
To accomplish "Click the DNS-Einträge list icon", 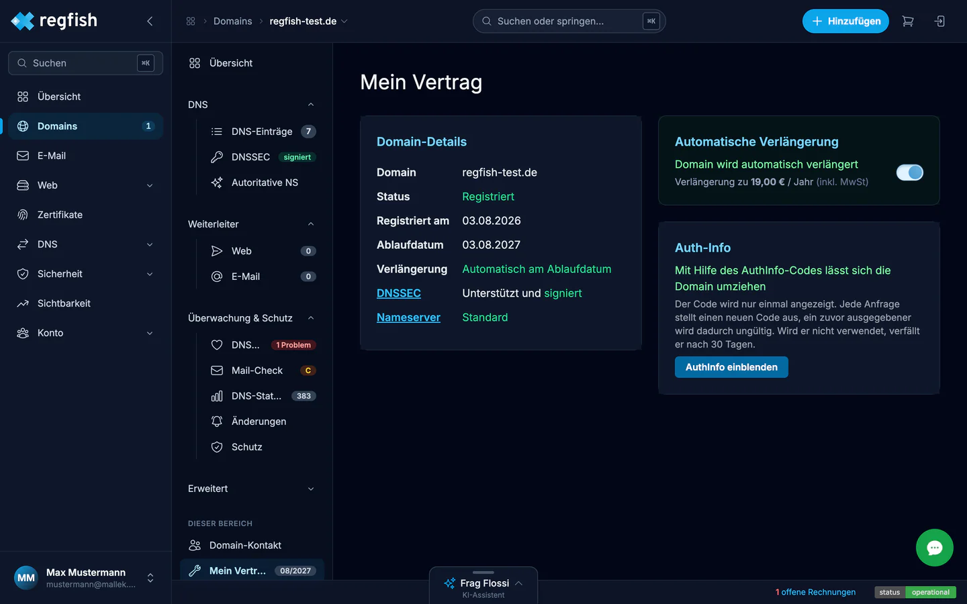I will pos(217,132).
